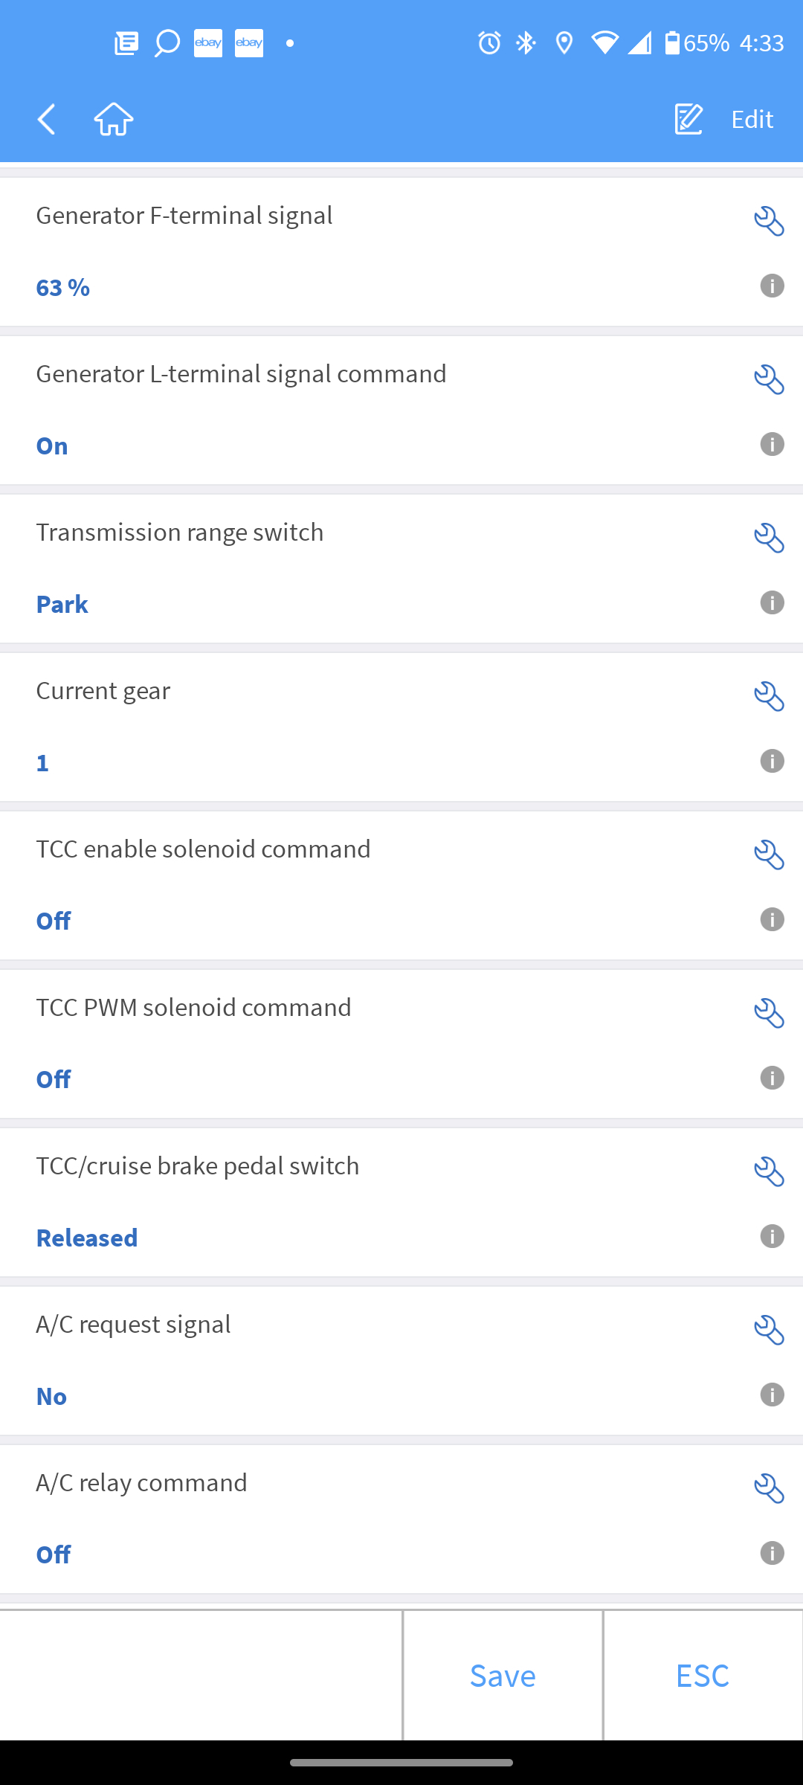Go to the home screen icon

[114, 119]
